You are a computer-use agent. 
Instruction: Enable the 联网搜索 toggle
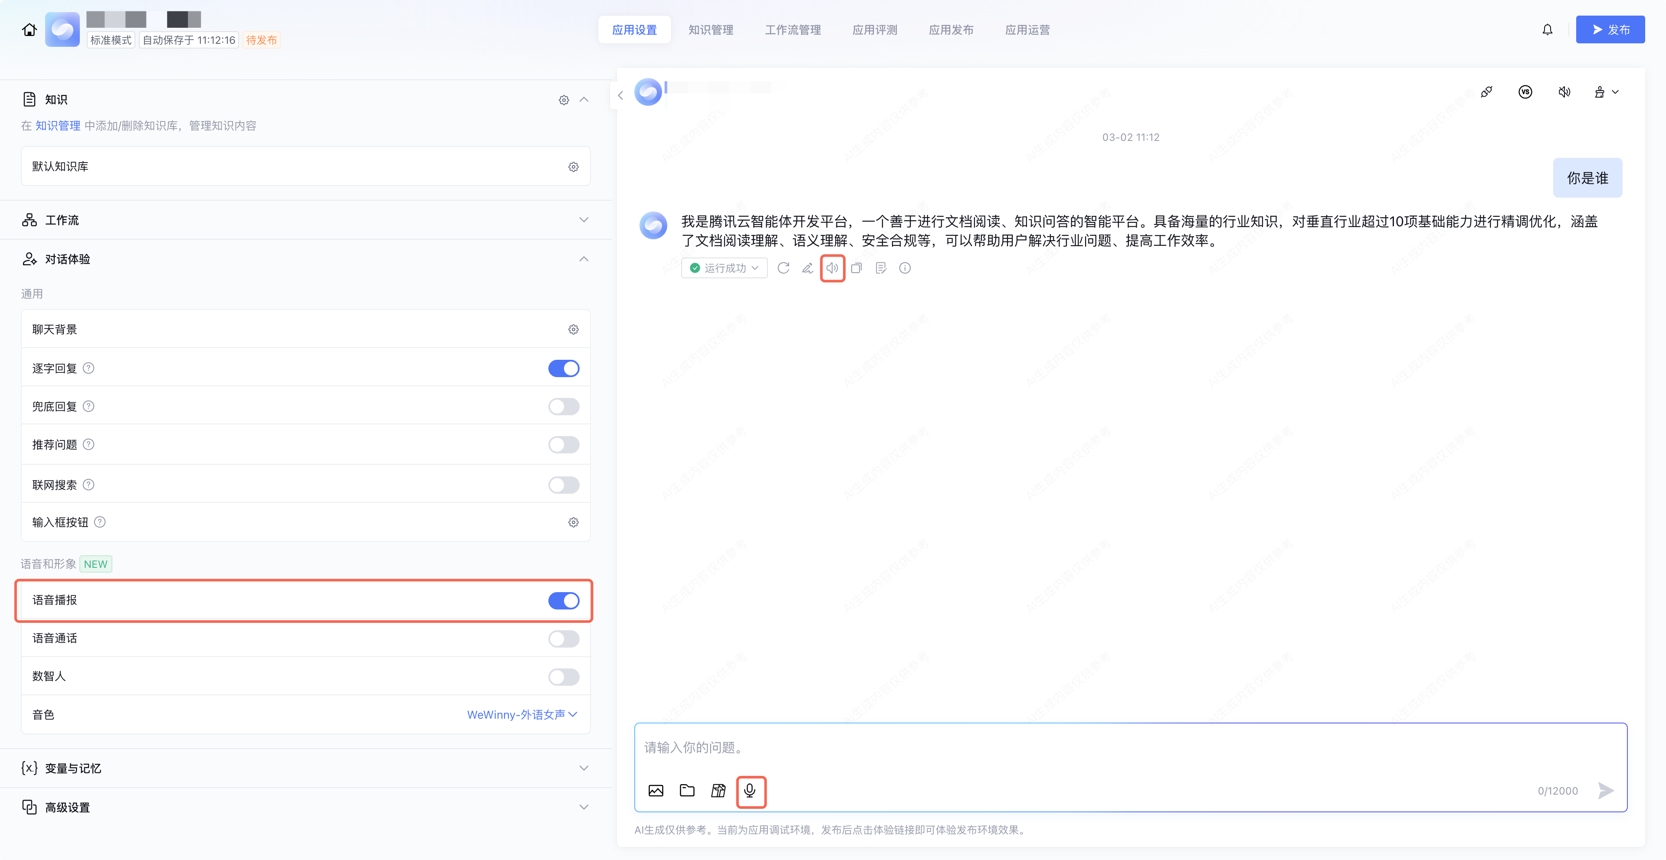point(563,485)
